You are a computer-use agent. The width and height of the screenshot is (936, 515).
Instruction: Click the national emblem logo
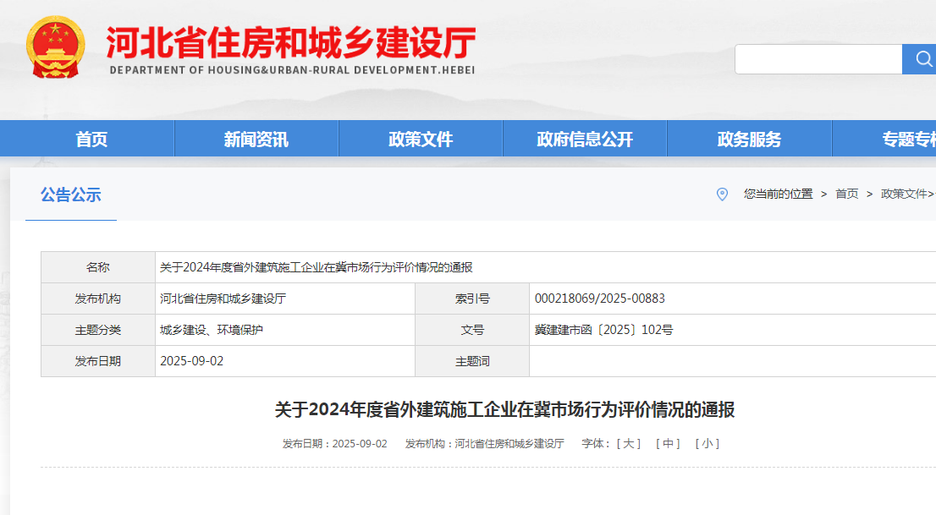56,49
